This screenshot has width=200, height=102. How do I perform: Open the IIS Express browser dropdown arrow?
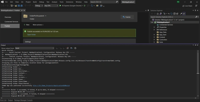click(83, 6)
